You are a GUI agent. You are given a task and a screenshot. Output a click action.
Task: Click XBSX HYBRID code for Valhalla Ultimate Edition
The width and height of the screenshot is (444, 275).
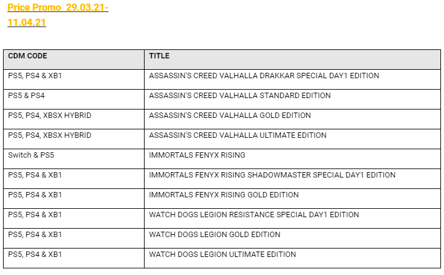click(50, 135)
